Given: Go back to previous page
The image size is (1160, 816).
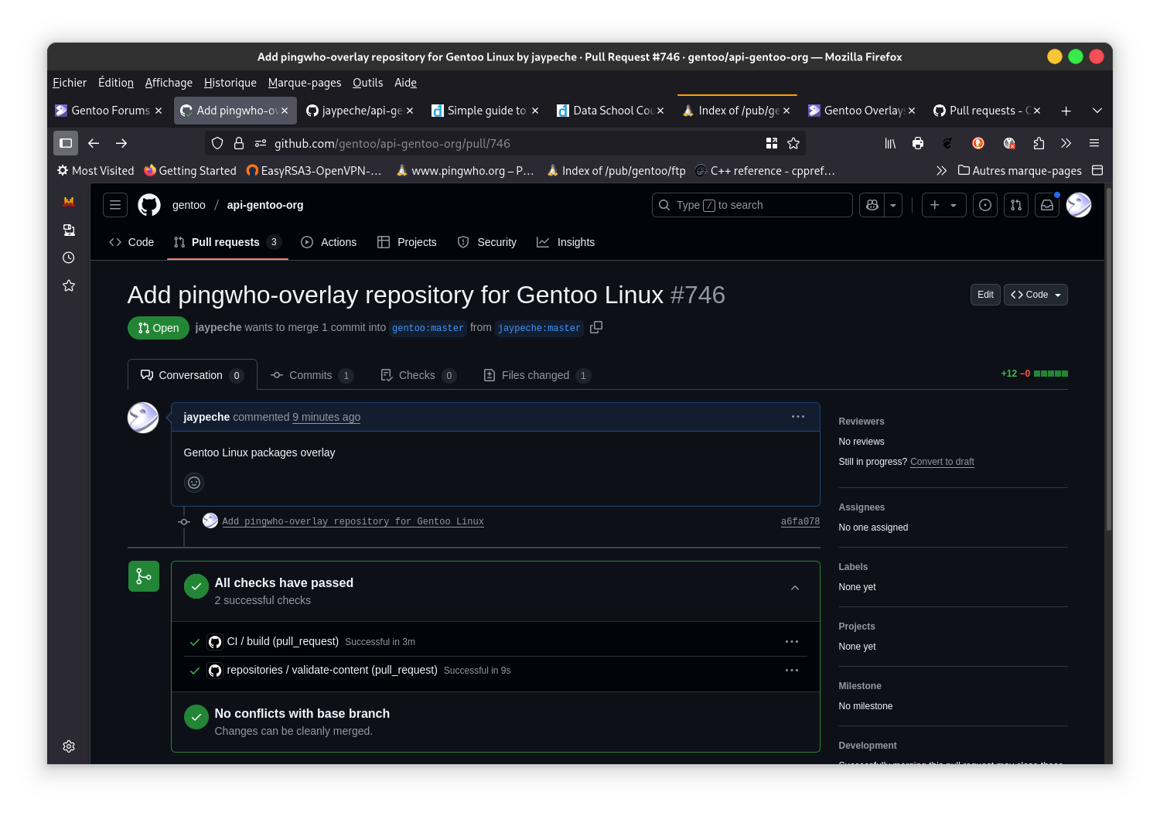Looking at the screenshot, I should coord(94,143).
